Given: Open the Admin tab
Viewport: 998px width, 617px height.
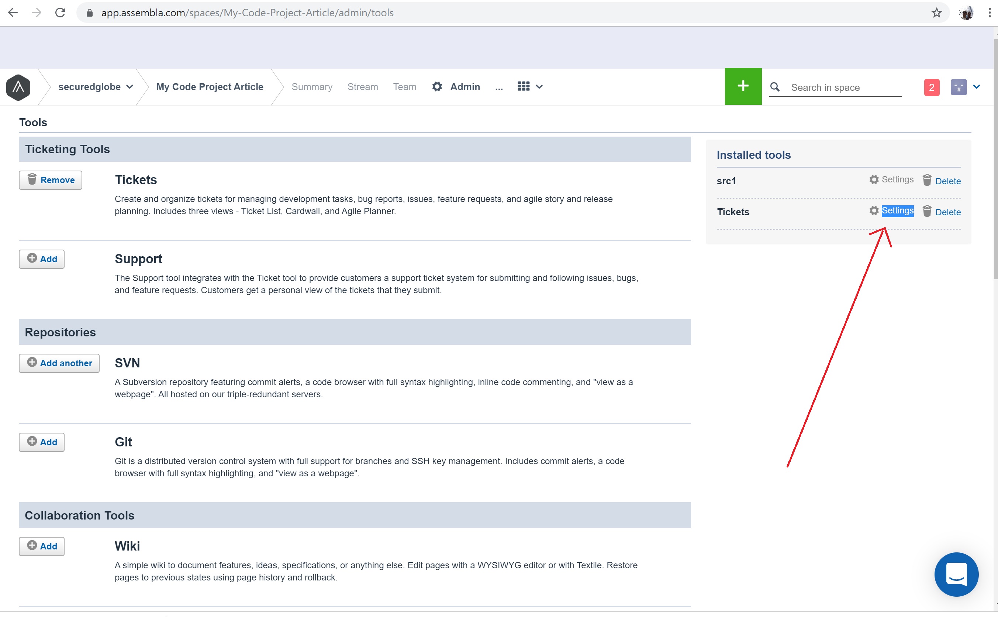Looking at the screenshot, I should [465, 86].
